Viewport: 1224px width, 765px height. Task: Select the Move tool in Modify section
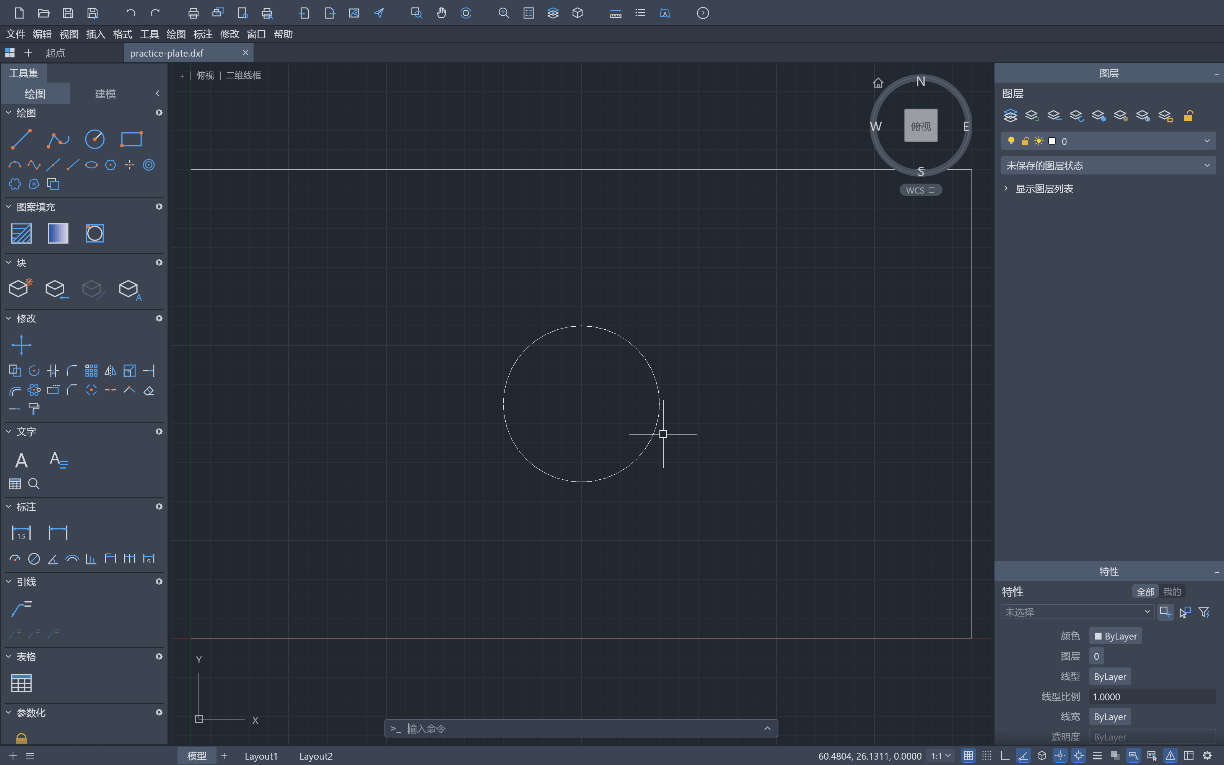pos(21,345)
